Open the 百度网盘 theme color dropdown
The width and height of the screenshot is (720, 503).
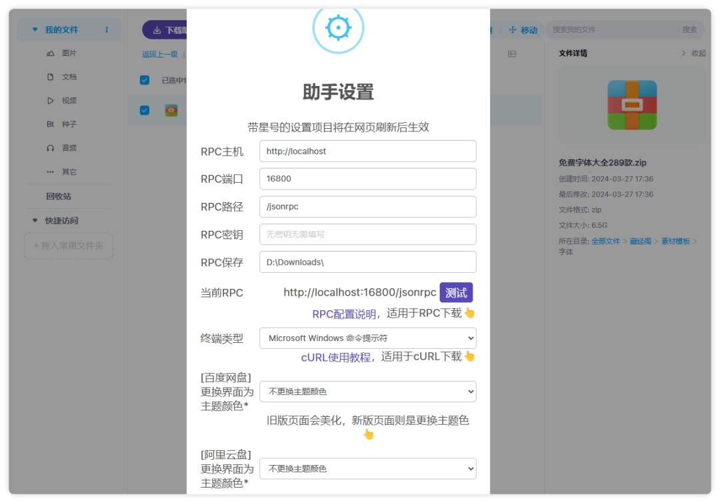(367, 392)
